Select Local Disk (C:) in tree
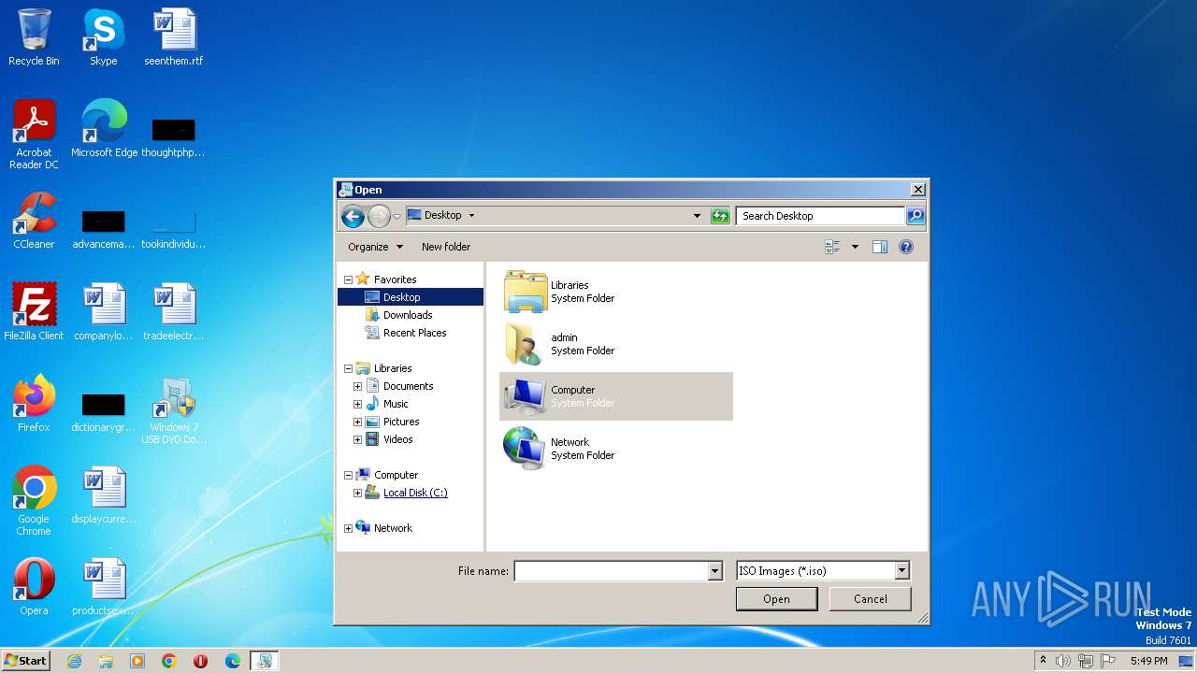The height and width of the screenshot is (673, 1197). pos(415,493)
